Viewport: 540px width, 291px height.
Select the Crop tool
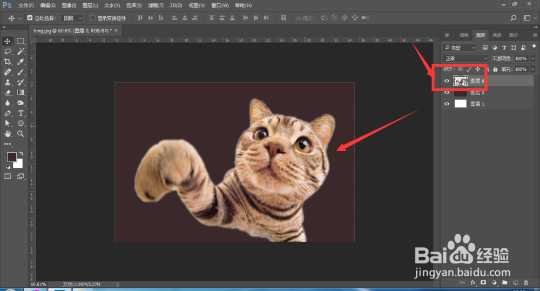[x=8, y=62]
